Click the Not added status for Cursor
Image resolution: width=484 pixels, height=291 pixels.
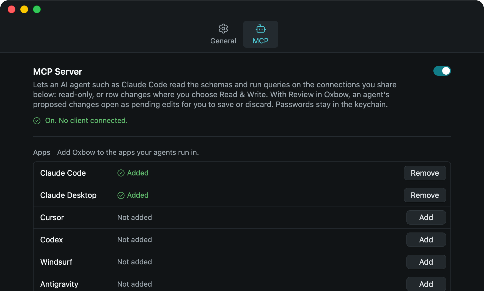point(134,217)
